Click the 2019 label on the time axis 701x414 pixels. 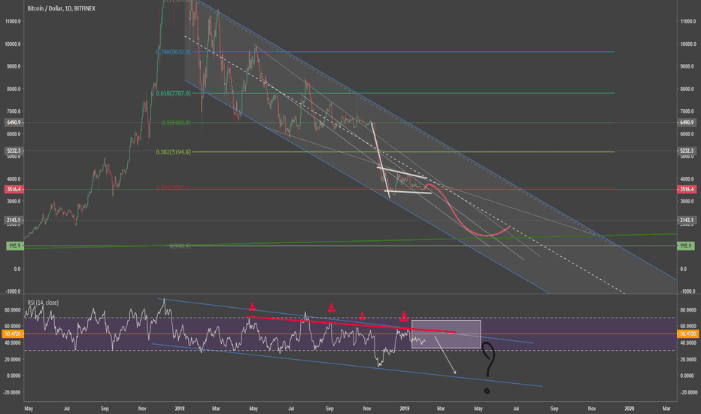405,409
